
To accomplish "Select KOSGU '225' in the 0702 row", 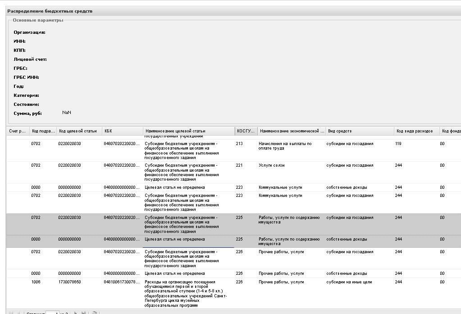I will [239, 218].
